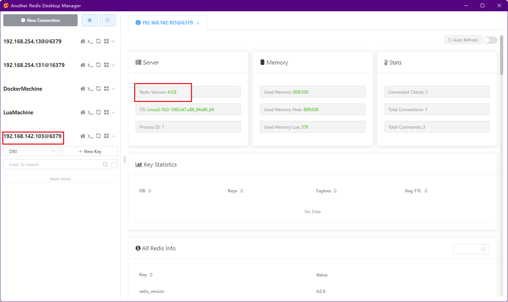Open grid menu for 192.168.254.130@6379
508x302 pixels.
point(106,42)
